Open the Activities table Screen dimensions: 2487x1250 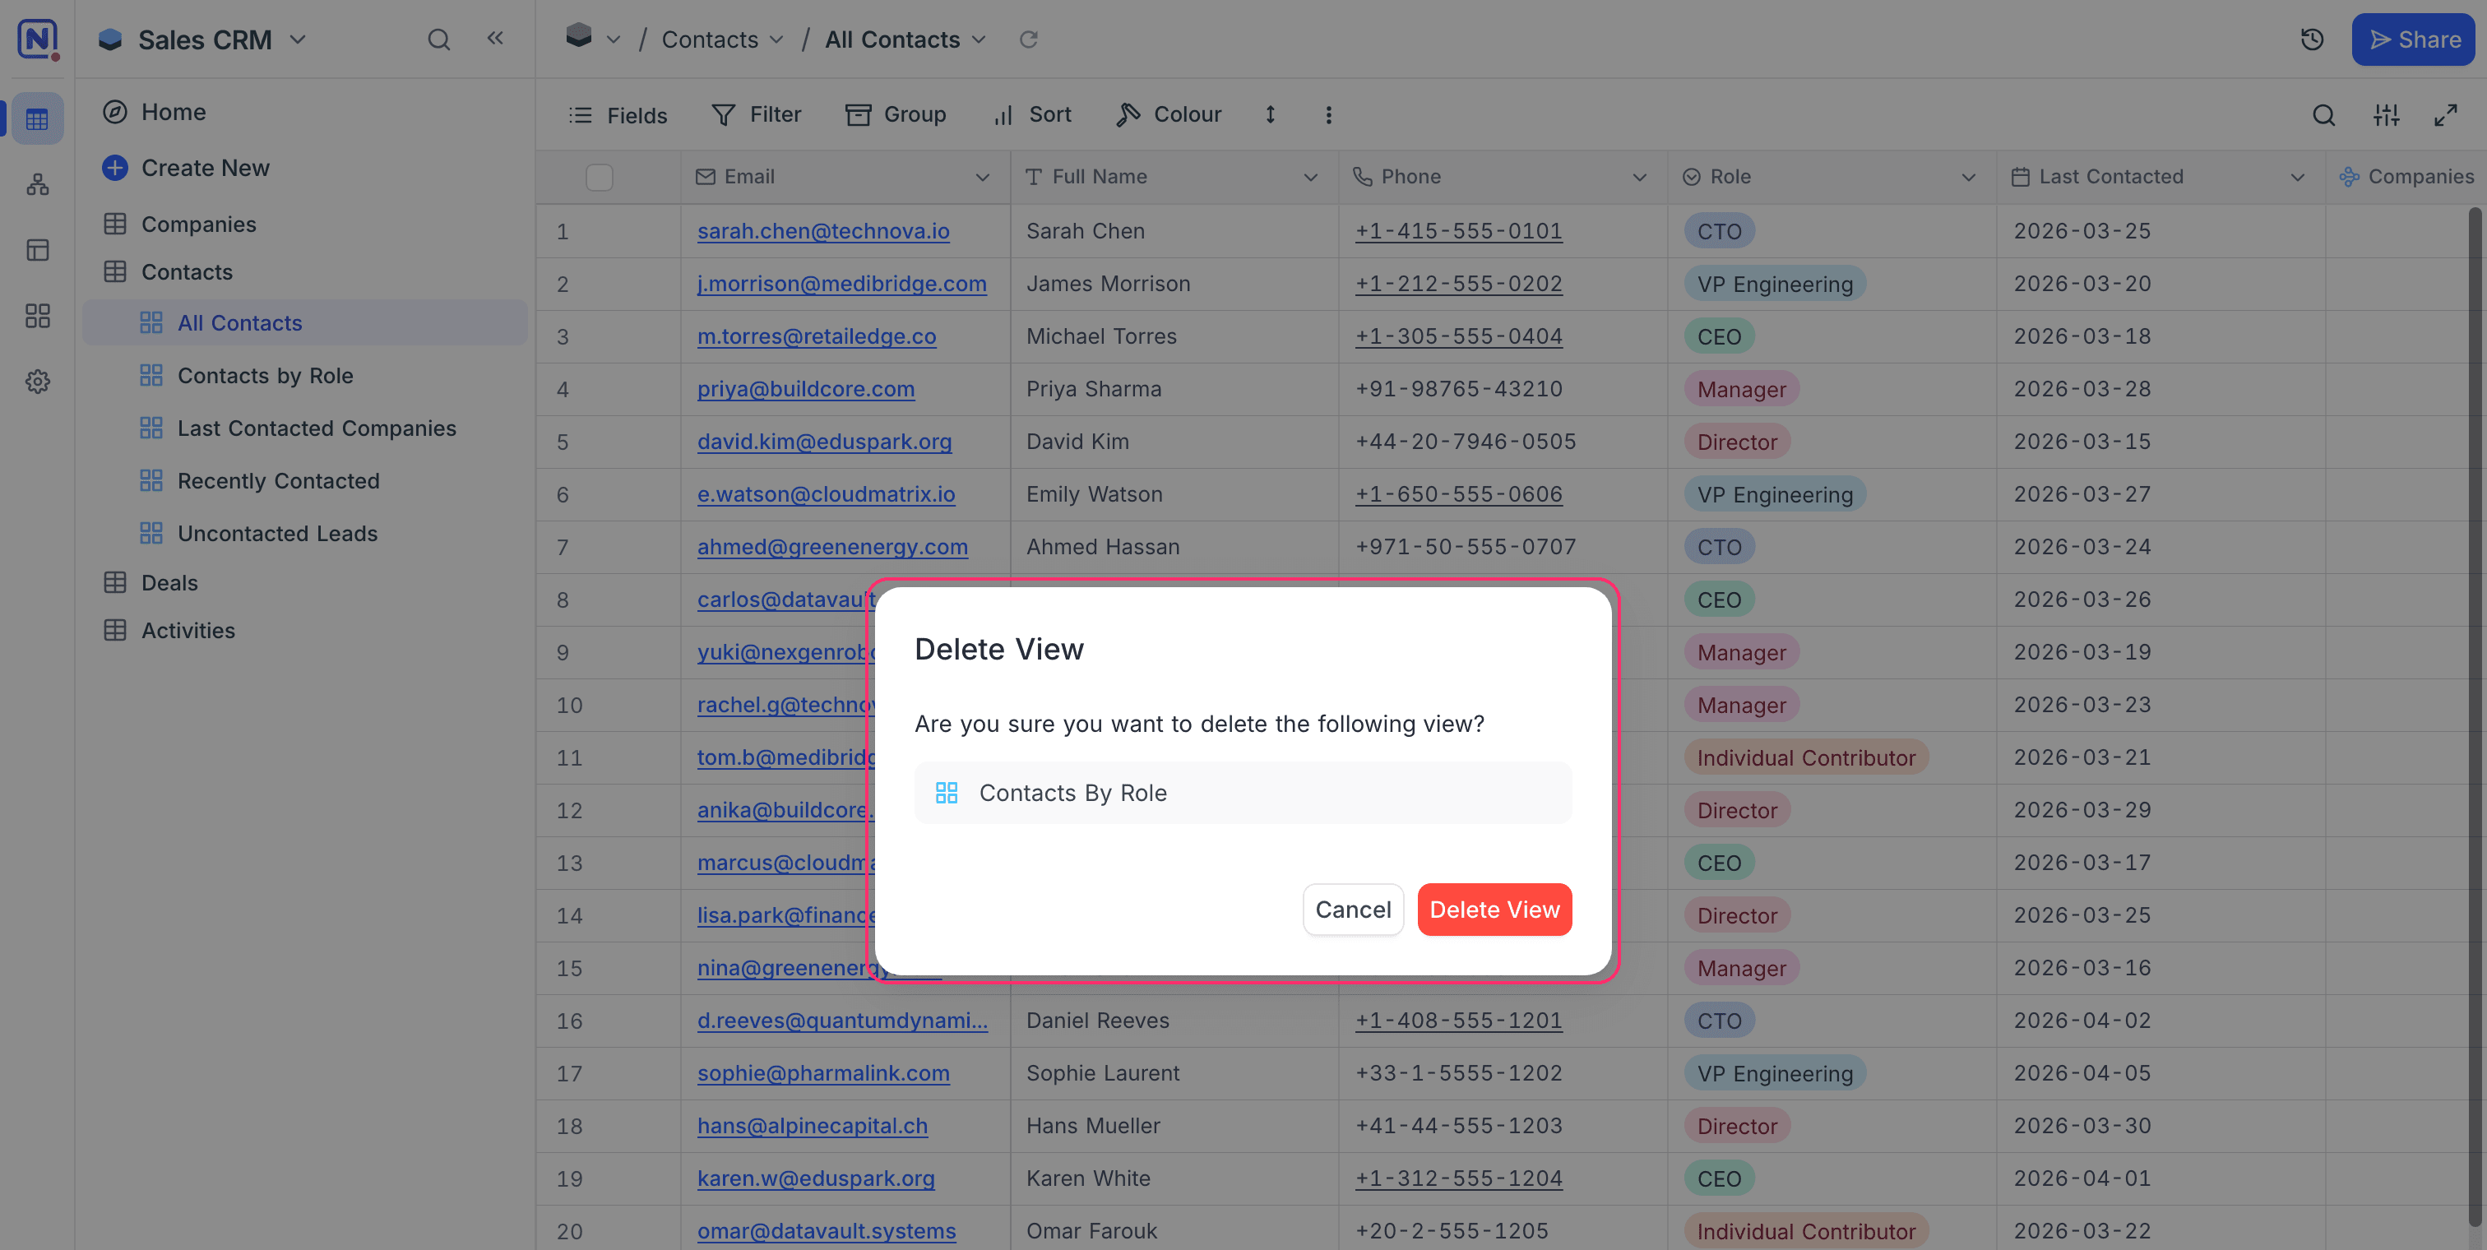tap(305, 630)
